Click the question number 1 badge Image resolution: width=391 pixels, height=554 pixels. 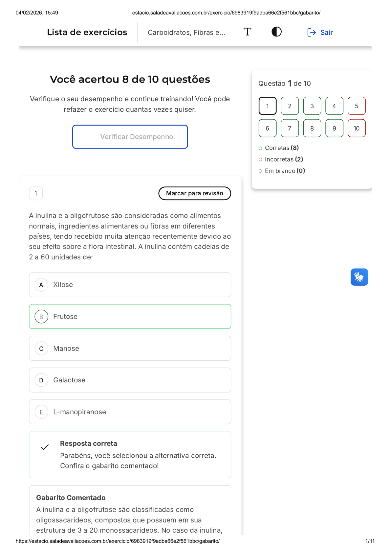tap(36, 193)
